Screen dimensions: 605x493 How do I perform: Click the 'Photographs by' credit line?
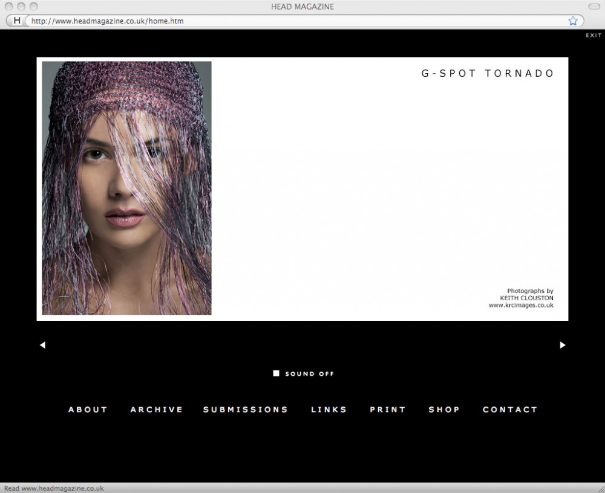(530, 291)
